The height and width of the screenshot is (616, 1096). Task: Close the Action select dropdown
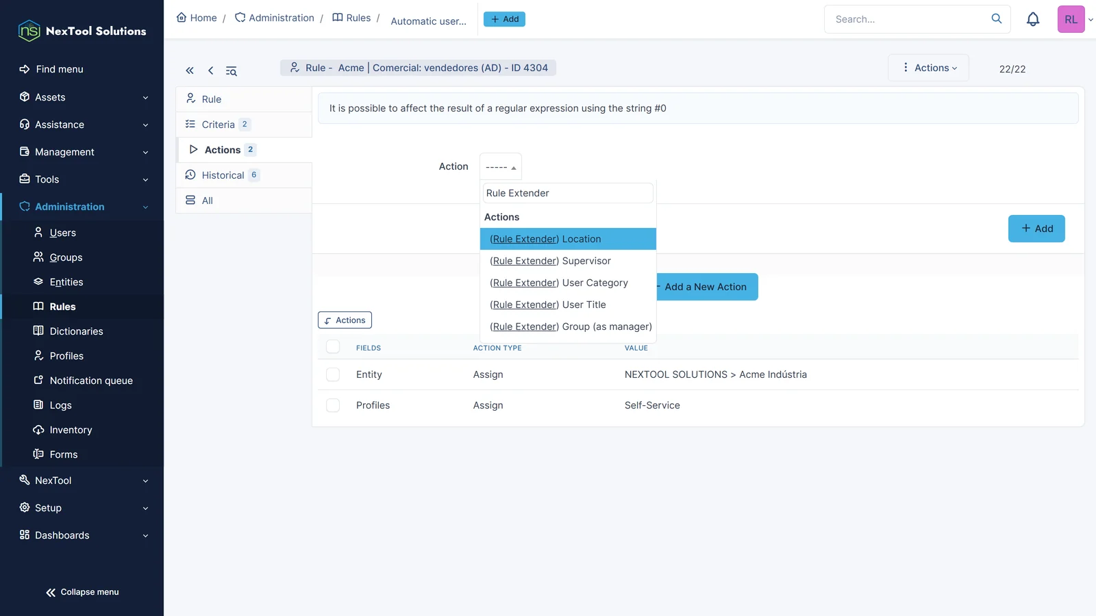[501, 167]
